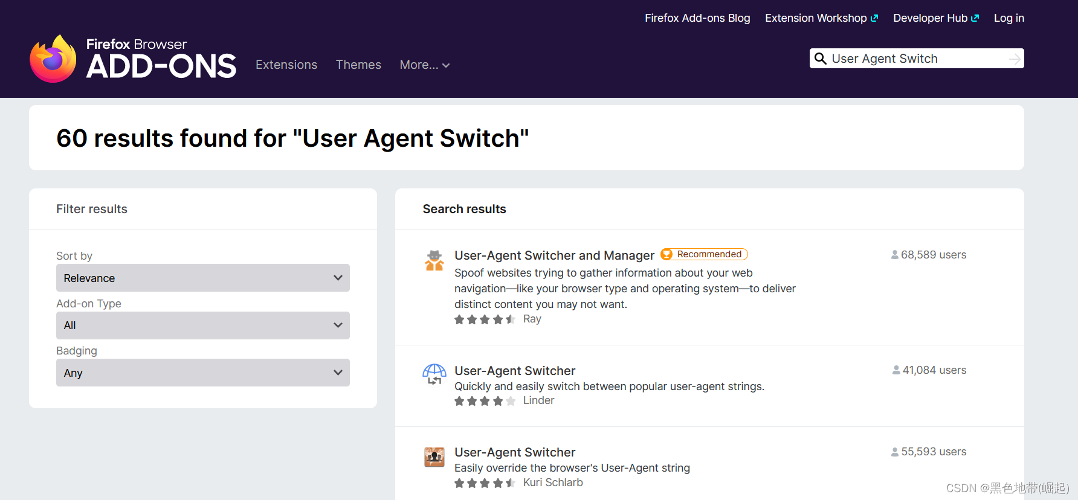The image size is (1078, 500).
Task: Click the 68,589 users count
Action: click(x=934, y=255)
